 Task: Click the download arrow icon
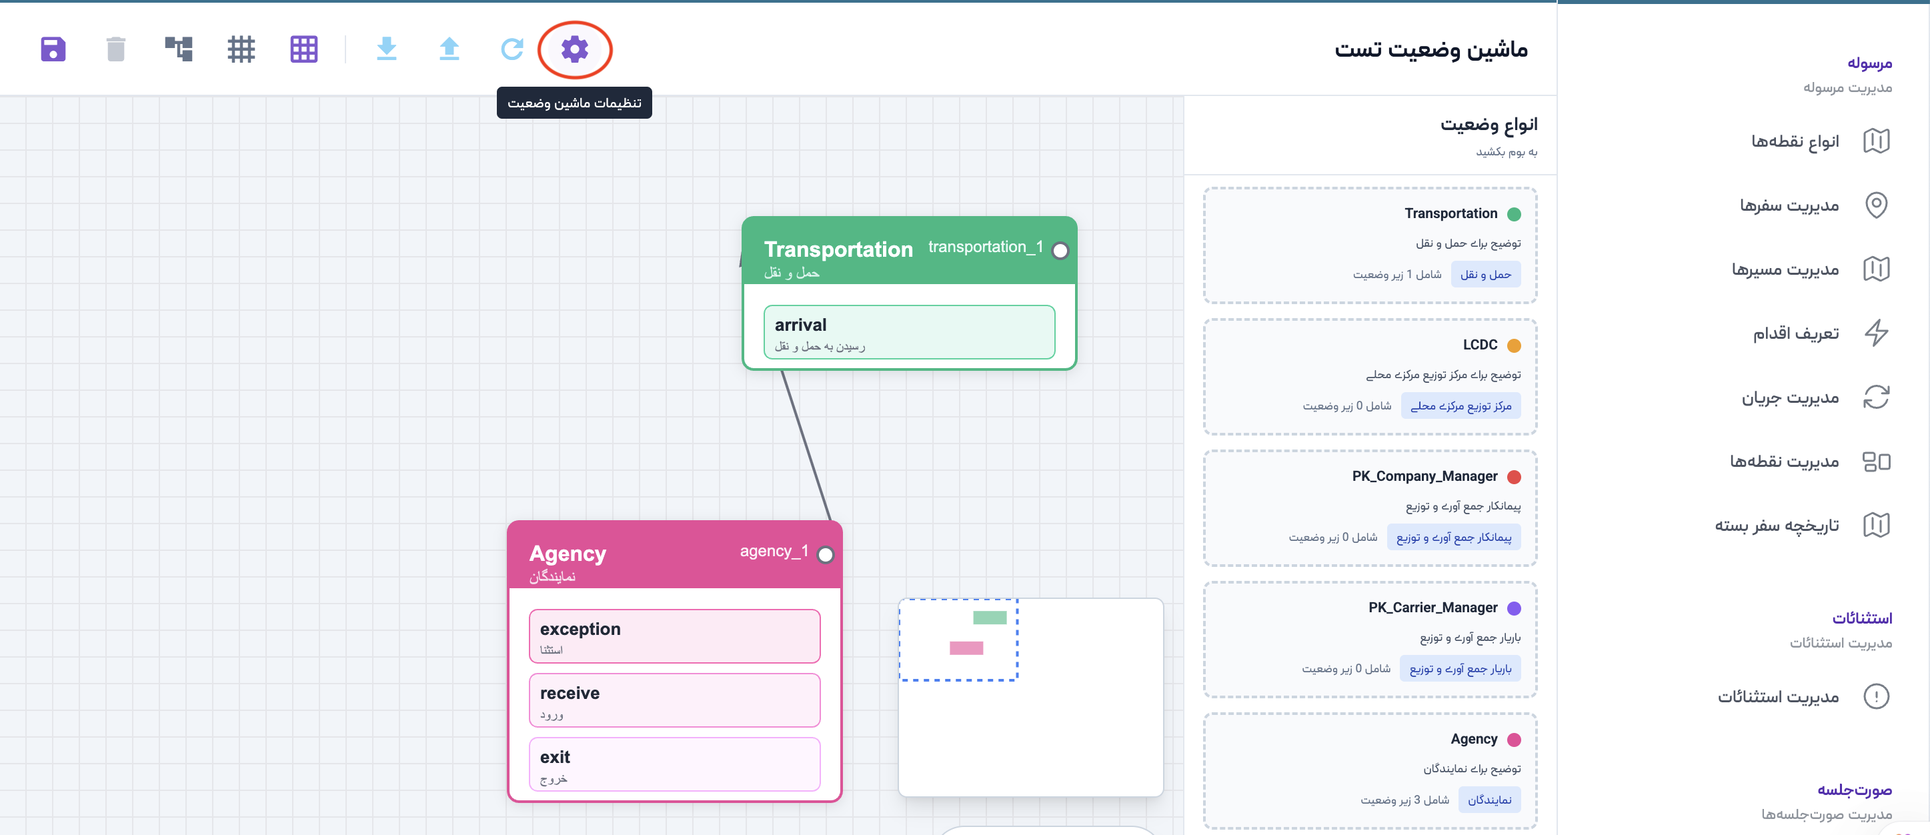387,49
